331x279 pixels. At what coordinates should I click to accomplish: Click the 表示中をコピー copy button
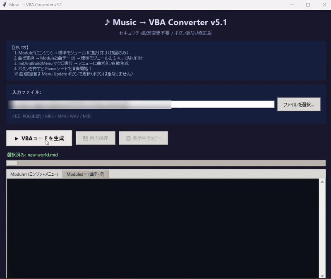(144, 138)
